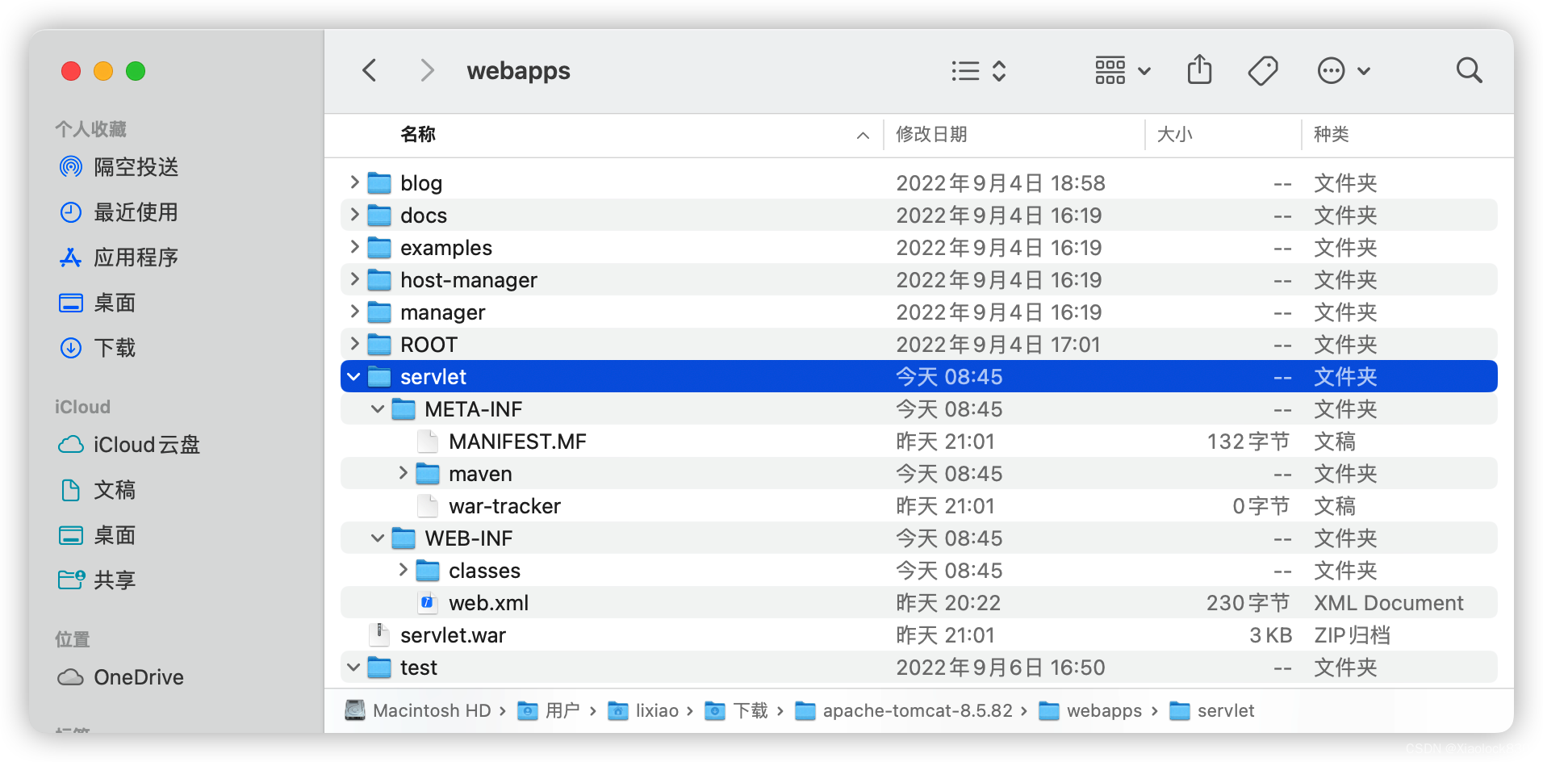This screenshot has width=1543, height=762.
Task: Click 用户 in path bar
Action: [549, 710]
